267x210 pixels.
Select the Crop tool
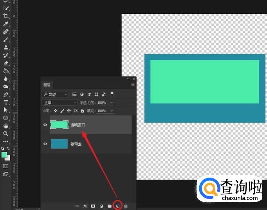(x=5, y=16)
